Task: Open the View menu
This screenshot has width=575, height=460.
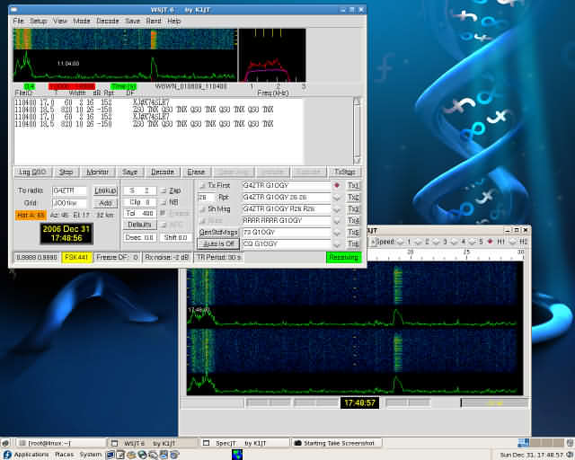Action: [60, 21]
